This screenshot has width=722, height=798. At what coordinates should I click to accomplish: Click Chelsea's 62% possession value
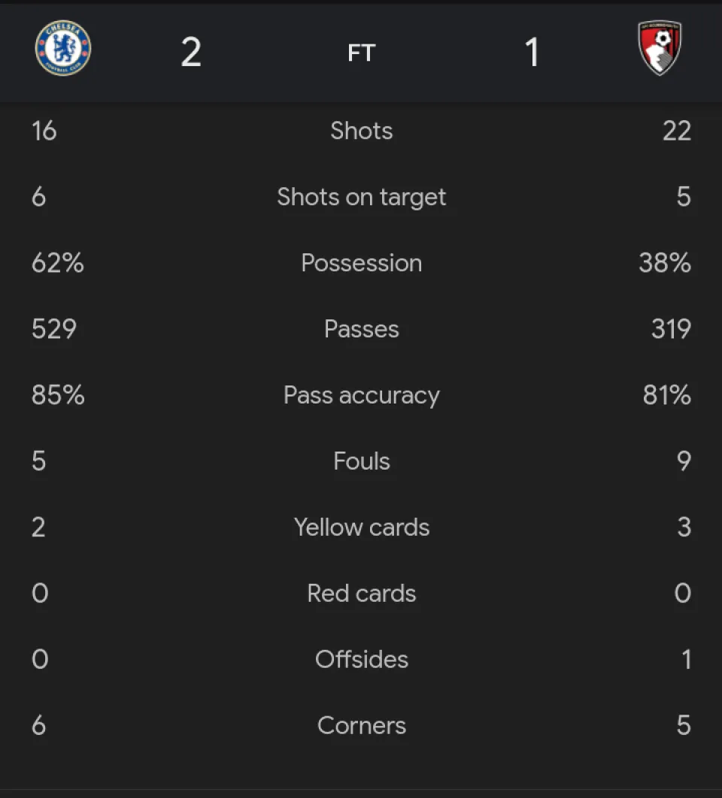58,263
